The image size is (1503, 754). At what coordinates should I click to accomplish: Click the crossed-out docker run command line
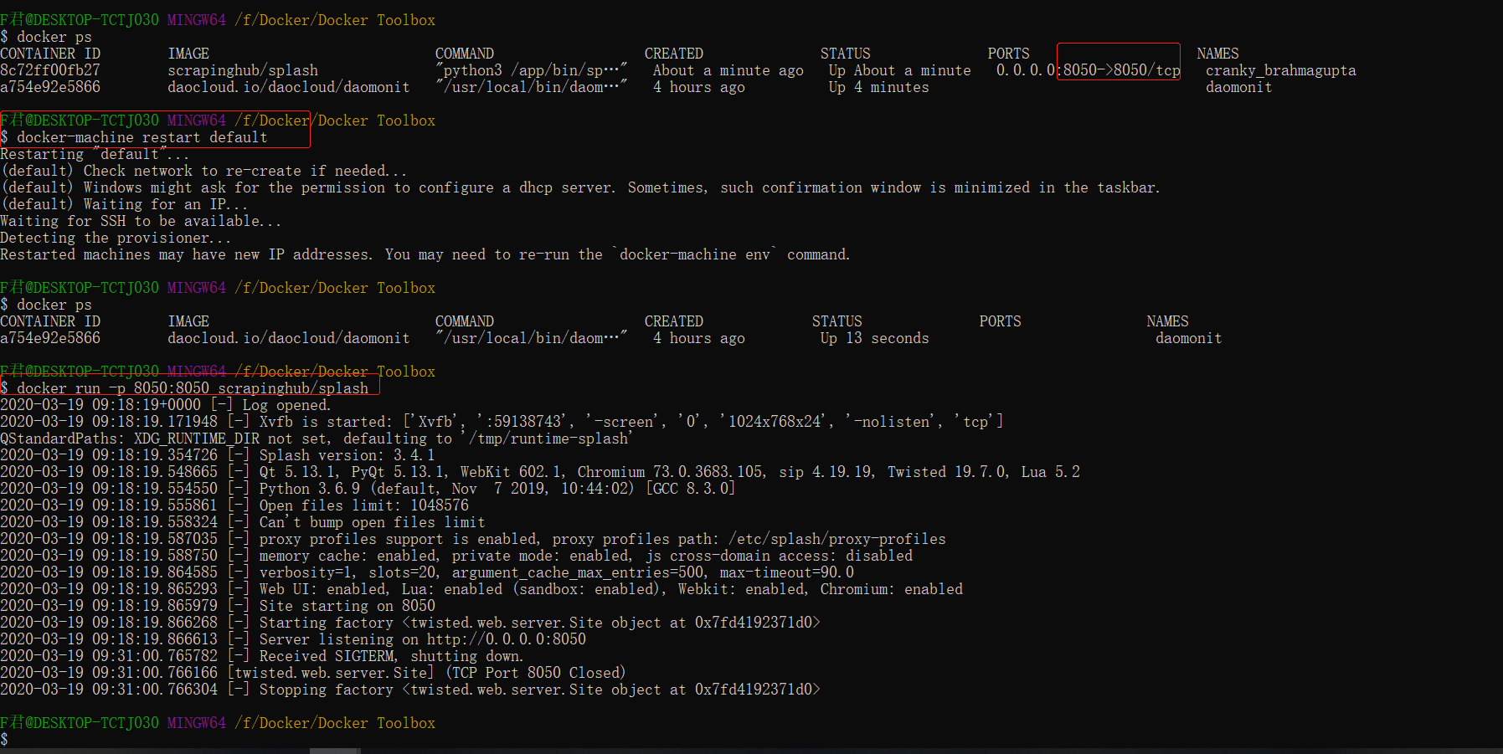(x=186, y=387)
